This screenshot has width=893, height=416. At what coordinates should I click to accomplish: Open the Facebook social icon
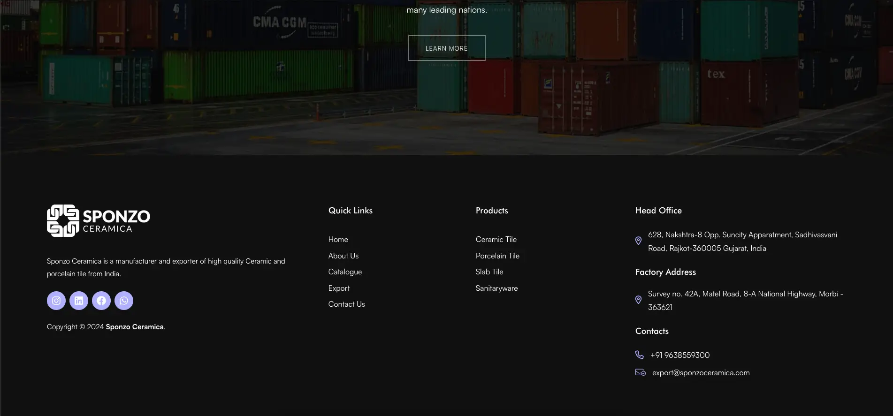click(x=101, y=301)
